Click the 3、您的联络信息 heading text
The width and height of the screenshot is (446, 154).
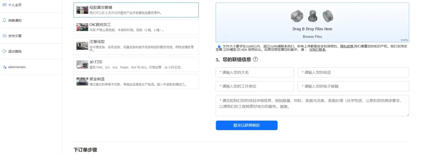pos(233,59)
